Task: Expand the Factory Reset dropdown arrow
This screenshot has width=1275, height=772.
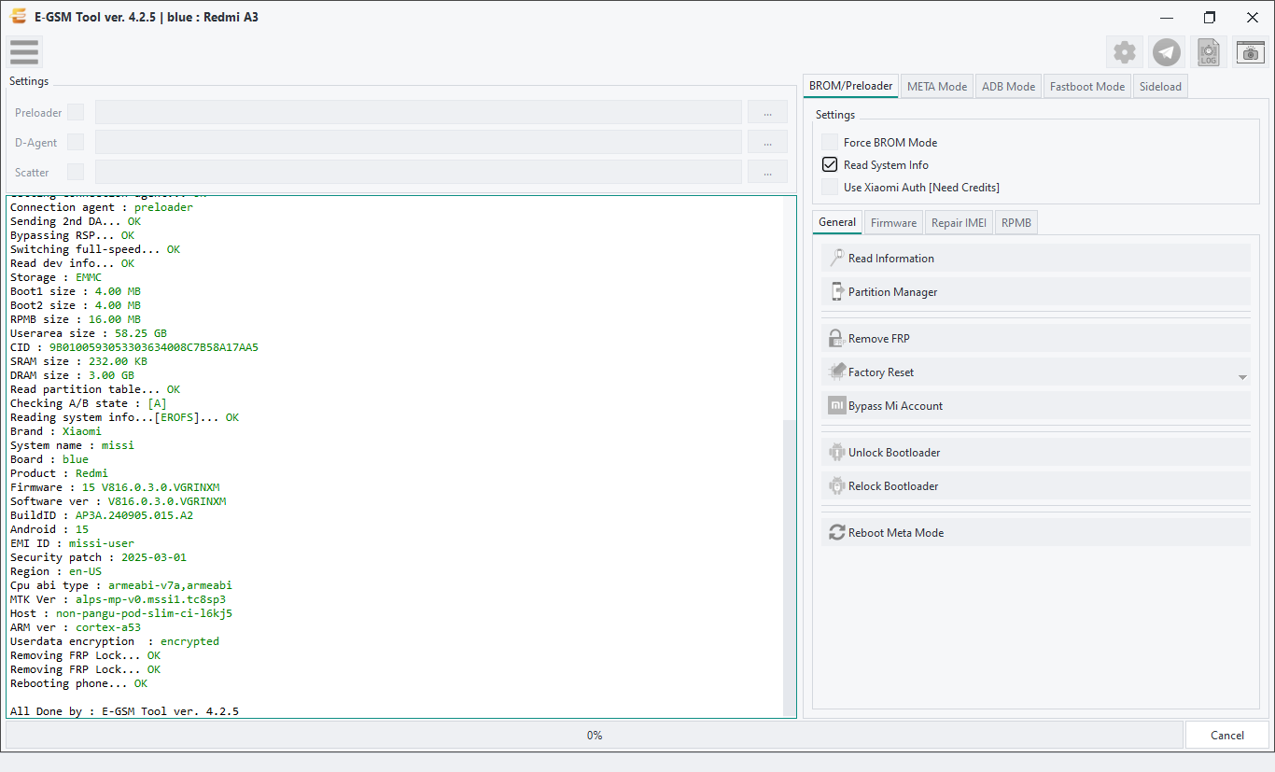Action: [1242, 377]
